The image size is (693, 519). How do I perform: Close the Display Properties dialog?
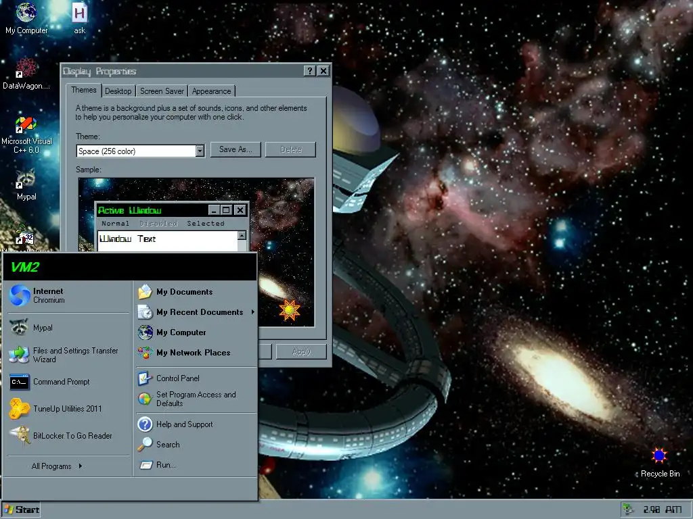click(323, 71)
